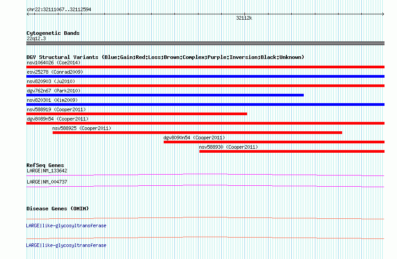Click the magenta LARGE|NM_004737 transcript line
The image size is (397, 259).
coord(205,186)
